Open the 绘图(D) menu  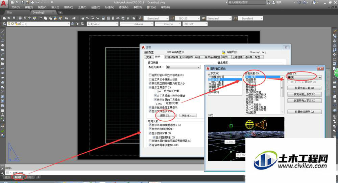[x=96, y=7]
